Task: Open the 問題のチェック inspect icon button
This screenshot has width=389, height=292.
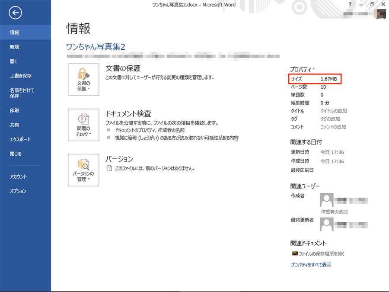Action: click(83, 125)
